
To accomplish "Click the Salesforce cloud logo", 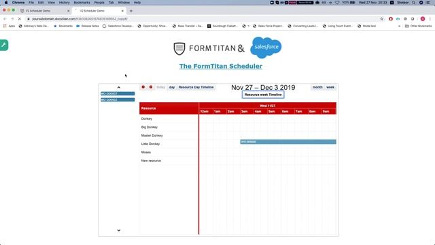I will coord(266,48).
